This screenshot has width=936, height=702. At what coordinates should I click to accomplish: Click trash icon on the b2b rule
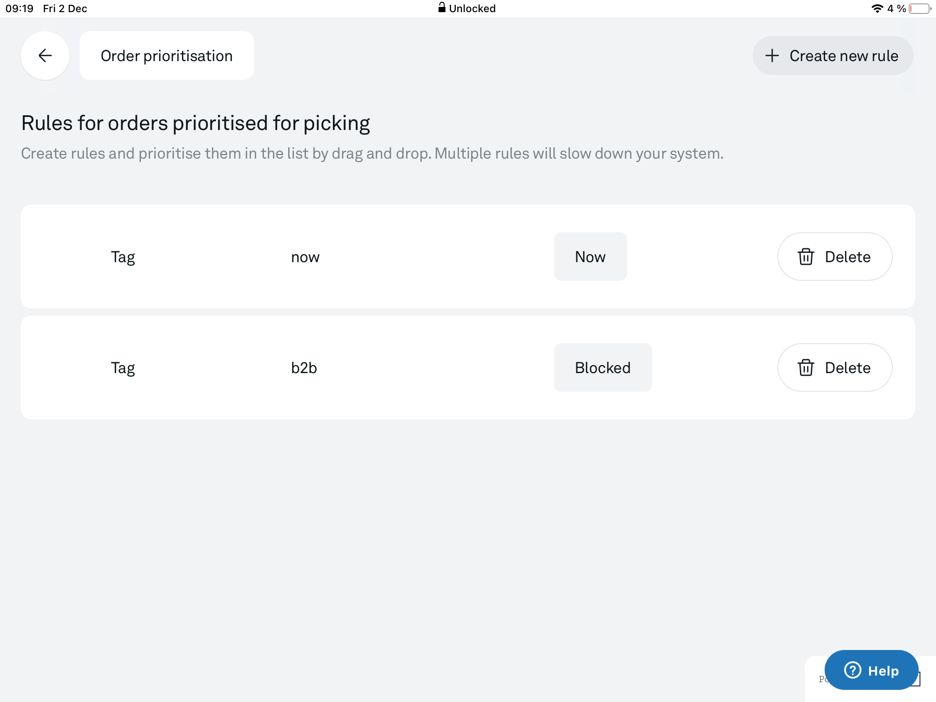pyautogui.click(x=806, y=367)
